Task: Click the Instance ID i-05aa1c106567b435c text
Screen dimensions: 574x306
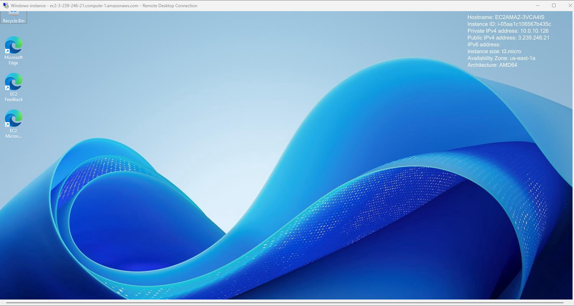Action: [509, 24]
